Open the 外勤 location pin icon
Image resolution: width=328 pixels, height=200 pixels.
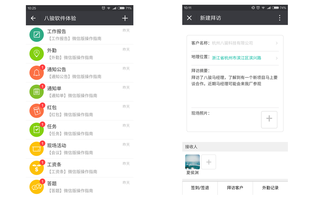pyautogui.click(x=36, y=54)
